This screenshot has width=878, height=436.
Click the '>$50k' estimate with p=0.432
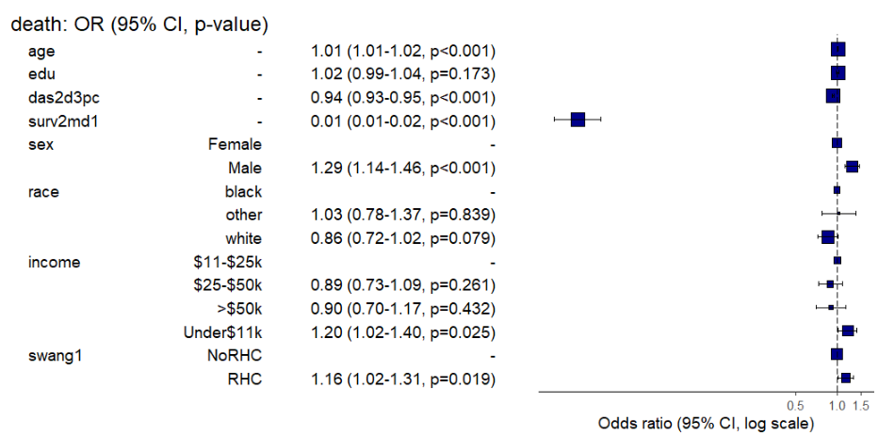[x=402, y=309]
